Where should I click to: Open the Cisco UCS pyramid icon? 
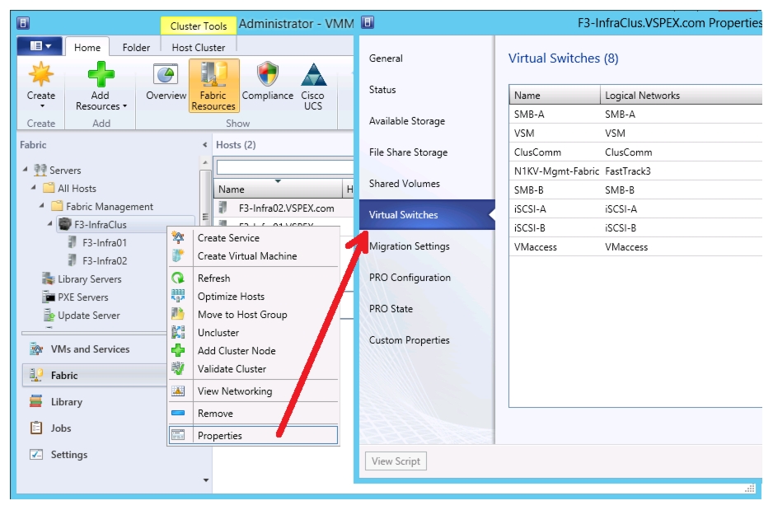(313, 75)
